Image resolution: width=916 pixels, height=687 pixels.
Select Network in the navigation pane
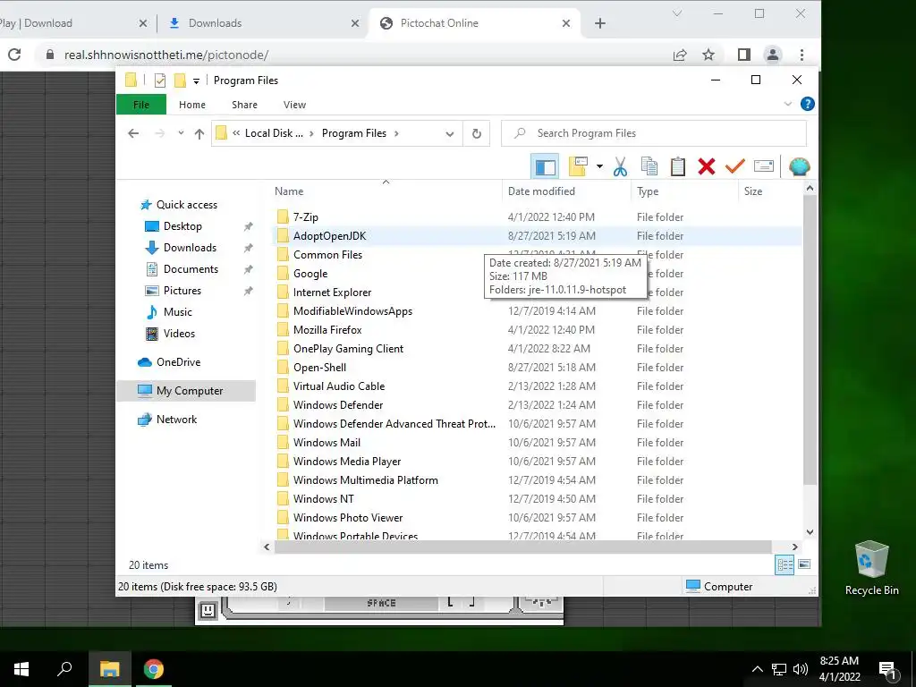click(x=176, y=420)
